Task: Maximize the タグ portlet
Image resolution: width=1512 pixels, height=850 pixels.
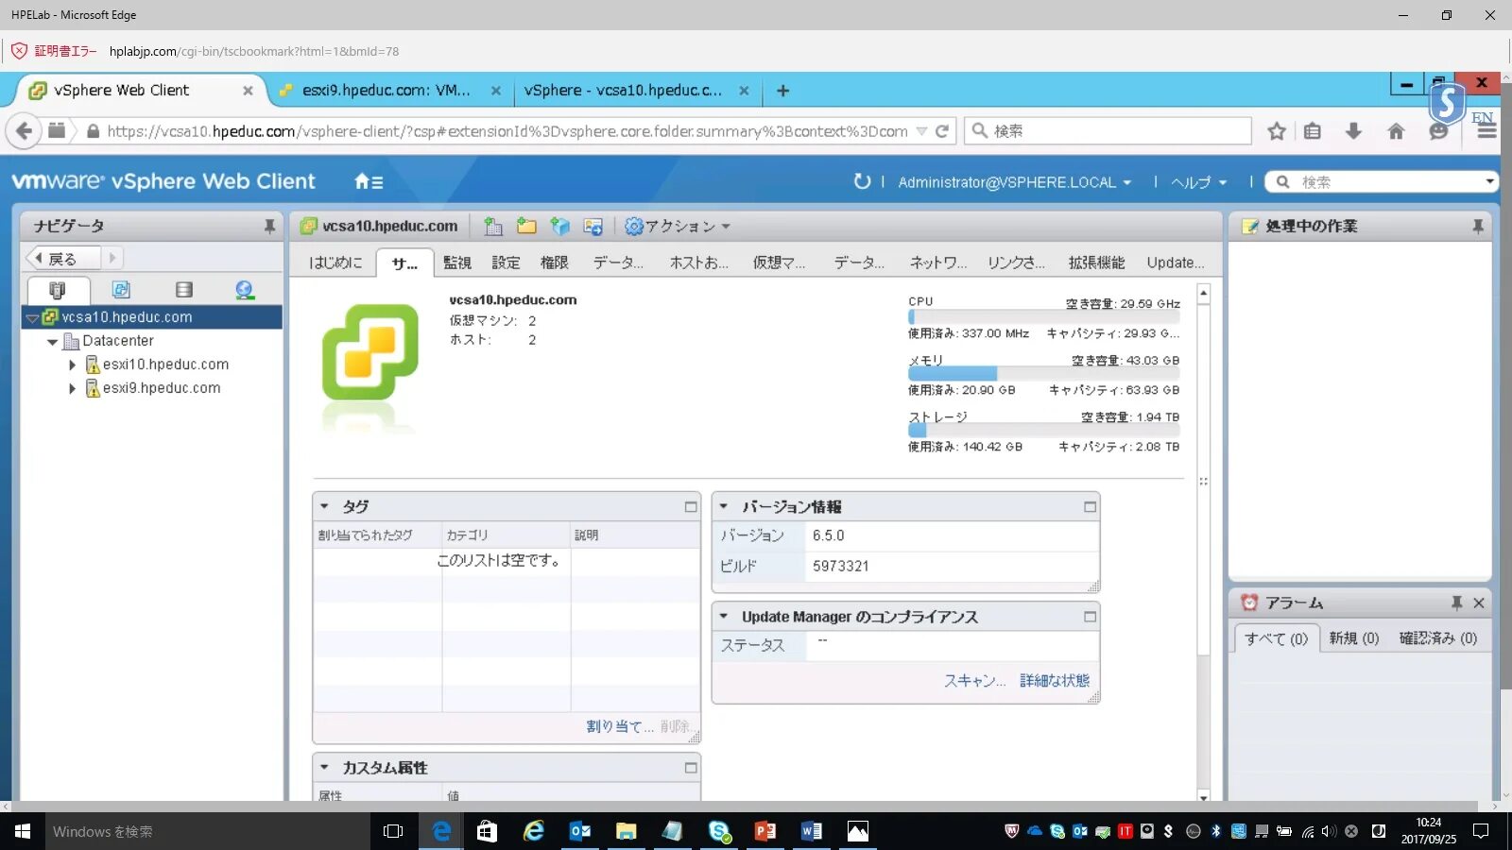Action: (x=691, y=507)
